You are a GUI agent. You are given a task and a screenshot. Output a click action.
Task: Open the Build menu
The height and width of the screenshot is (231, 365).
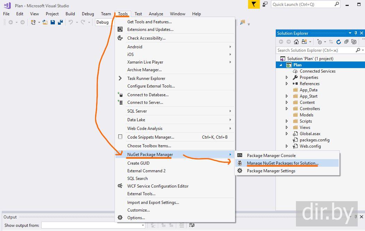70,14
